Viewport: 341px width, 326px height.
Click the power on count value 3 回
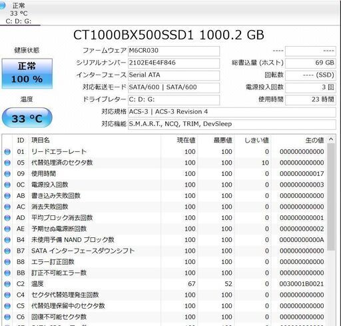(310, 87)
